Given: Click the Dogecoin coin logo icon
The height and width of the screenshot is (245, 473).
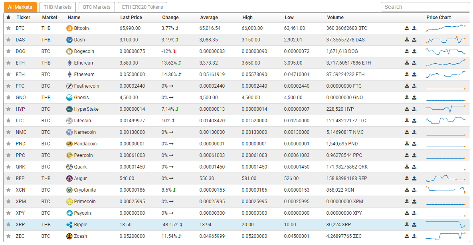Looking at the screenshot, I should click(69, 51).
